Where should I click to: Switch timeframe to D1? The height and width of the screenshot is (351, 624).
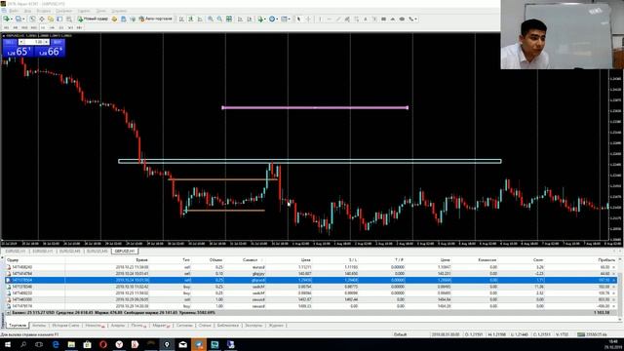[x=60, y=27]
